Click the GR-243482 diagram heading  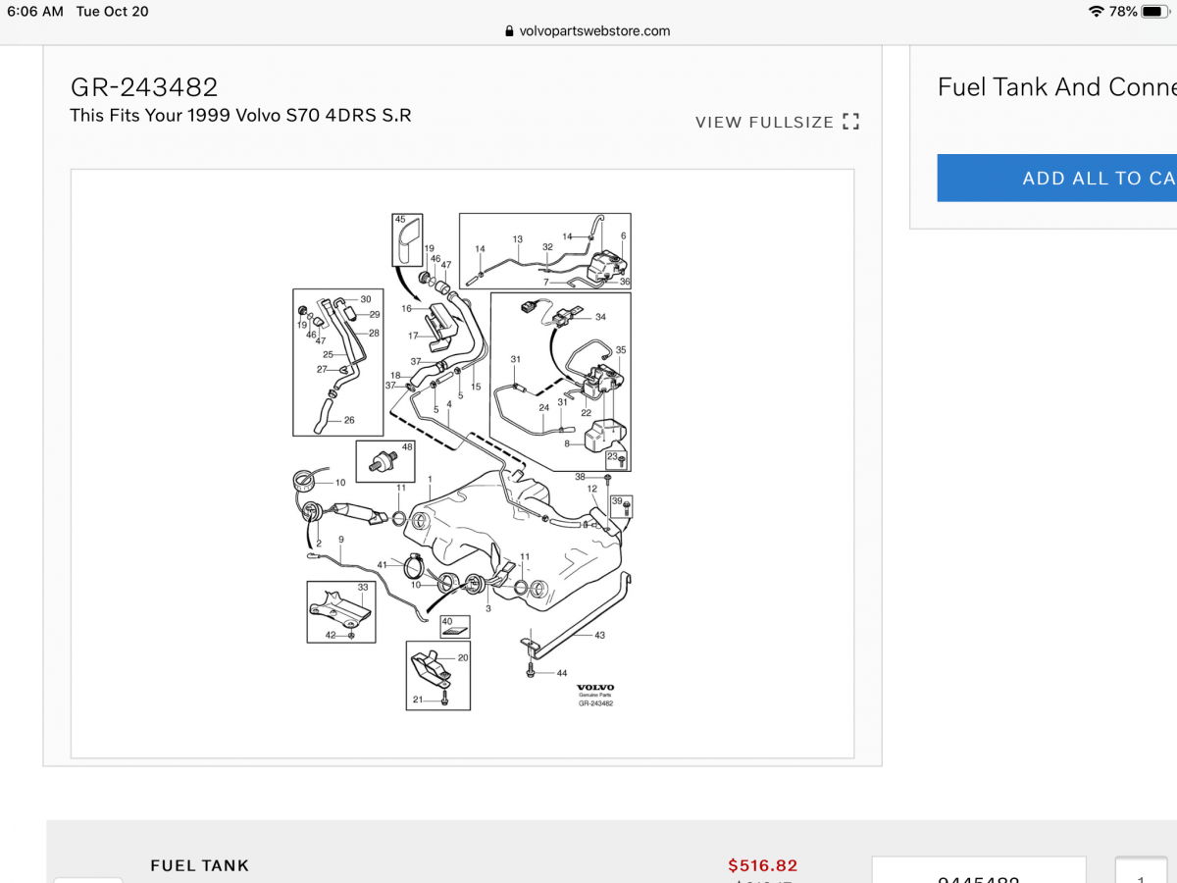click(143, 87)
